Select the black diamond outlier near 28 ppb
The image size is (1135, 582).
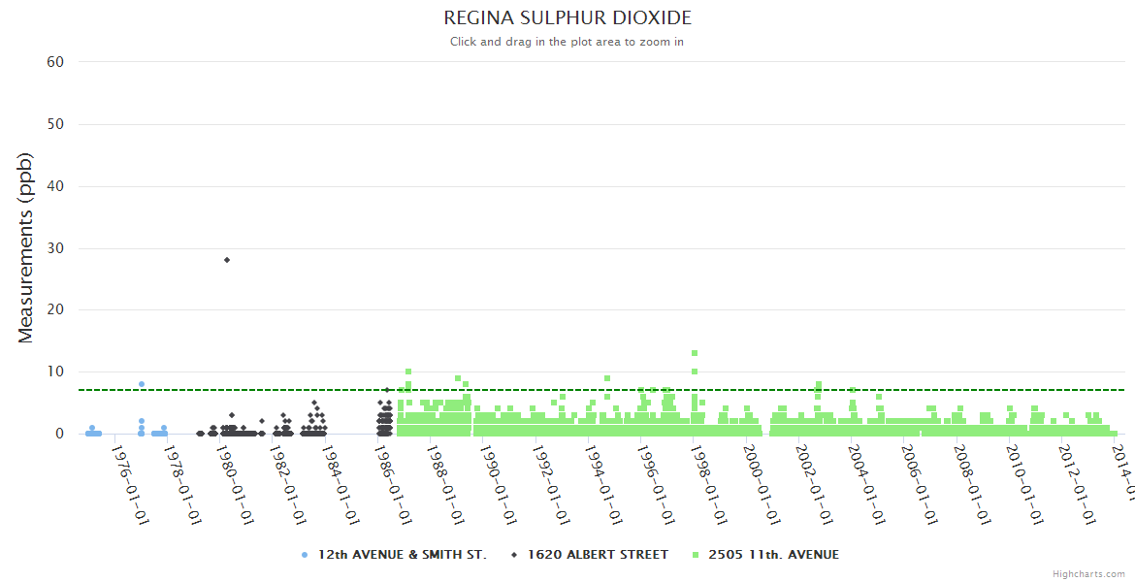227,260
